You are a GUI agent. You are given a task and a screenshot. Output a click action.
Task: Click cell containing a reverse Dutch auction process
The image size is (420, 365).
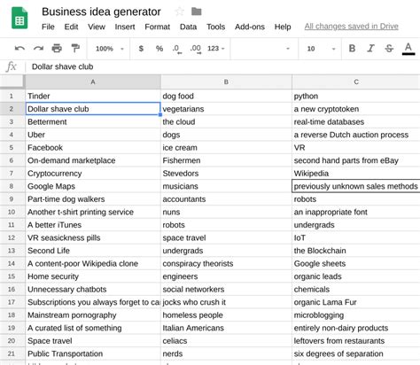pos(356,135)
